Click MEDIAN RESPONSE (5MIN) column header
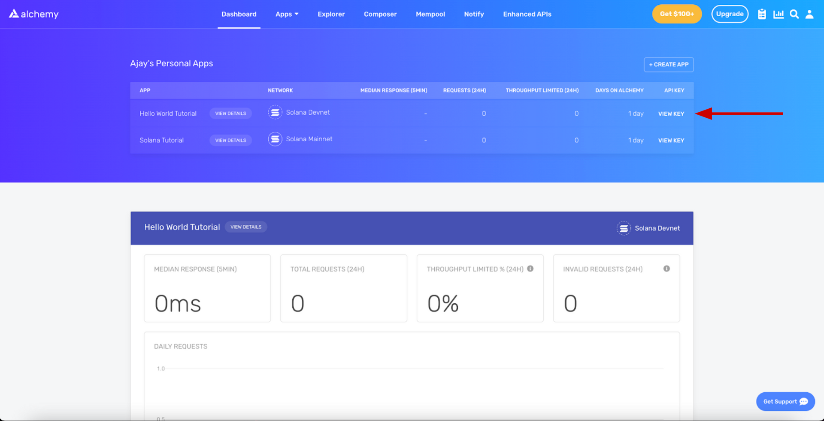Screen dimensions: 824x421 [394, 90]
